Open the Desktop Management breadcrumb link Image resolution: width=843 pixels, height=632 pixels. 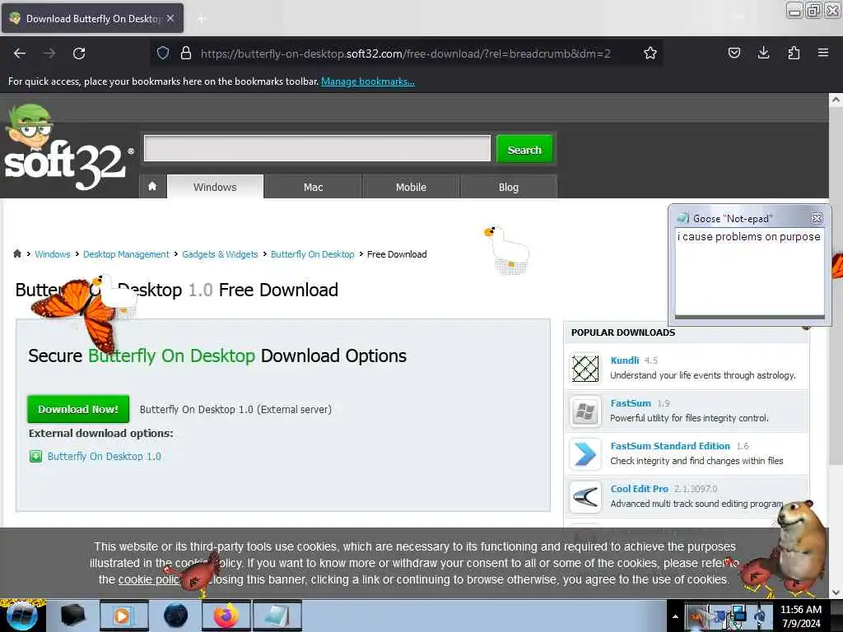pos(126,254)
